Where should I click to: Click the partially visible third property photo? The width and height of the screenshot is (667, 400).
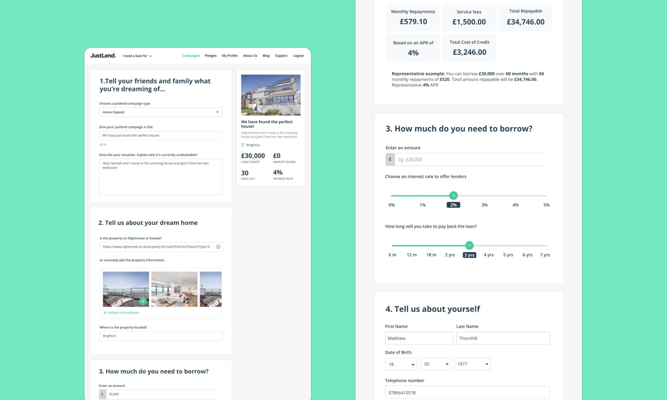[x=211, y=289]
